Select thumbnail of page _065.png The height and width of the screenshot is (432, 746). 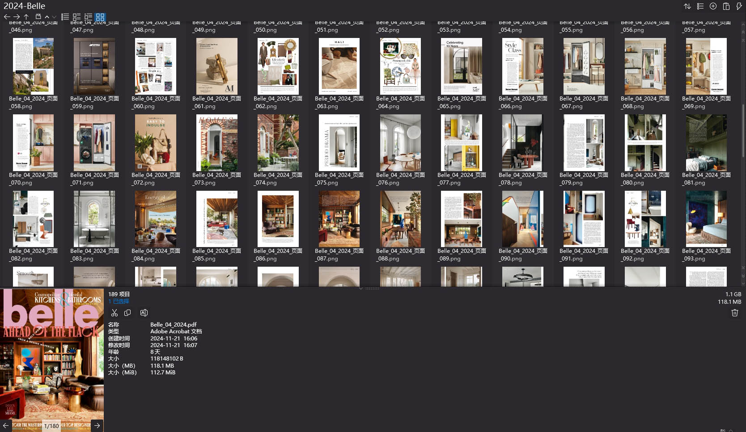(x=462, y=66)
